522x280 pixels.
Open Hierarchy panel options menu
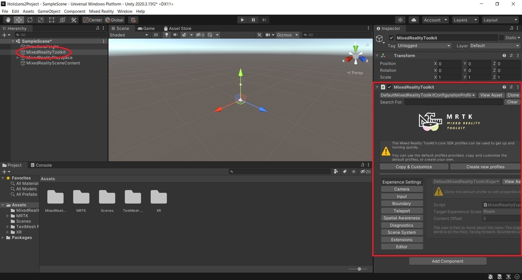pyautogui.click(x=104, y=28)
